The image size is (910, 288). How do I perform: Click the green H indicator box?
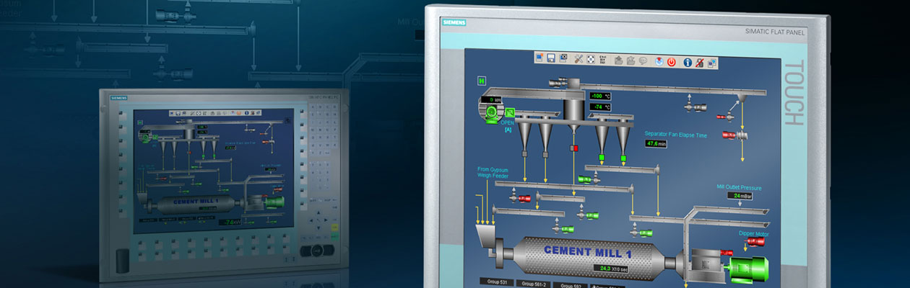pyautogui.click(x=482, y=81)
